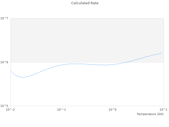
Task: Click the 10^-2 x-axis tick label
Action: 10,110
